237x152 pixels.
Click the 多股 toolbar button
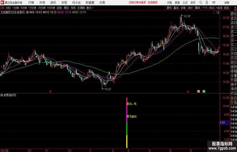183,8
